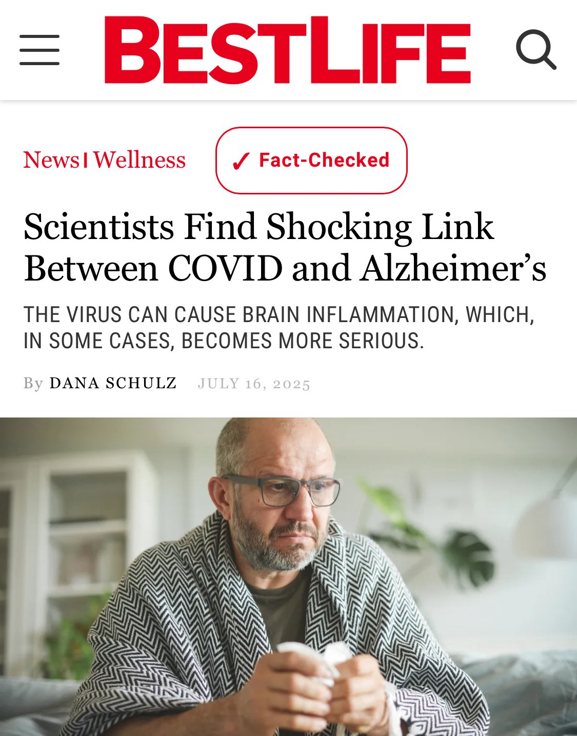The image size is (577, 736).
Task: Click the word Scientists in the headline
Action: point(98,227)
